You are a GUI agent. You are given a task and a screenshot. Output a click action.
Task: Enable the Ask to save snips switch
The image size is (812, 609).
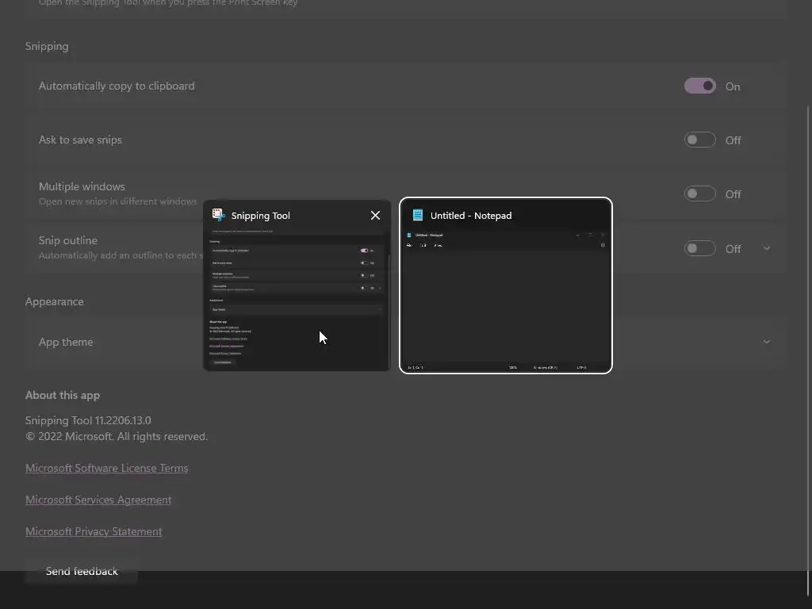699,140
